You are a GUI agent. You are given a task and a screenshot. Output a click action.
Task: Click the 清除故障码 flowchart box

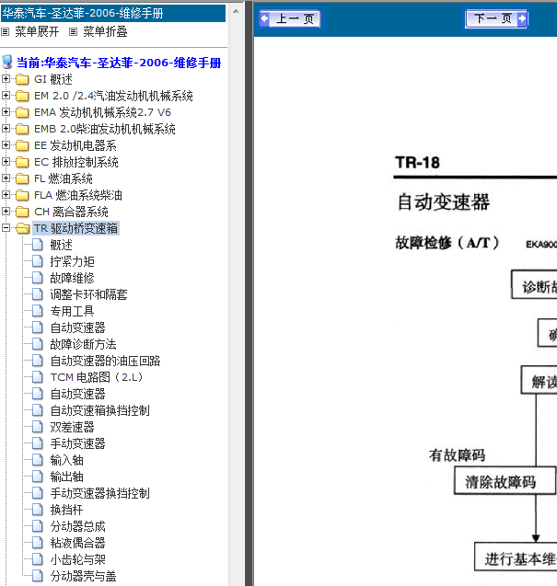505,481
